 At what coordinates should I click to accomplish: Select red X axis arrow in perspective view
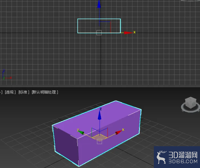118,132
